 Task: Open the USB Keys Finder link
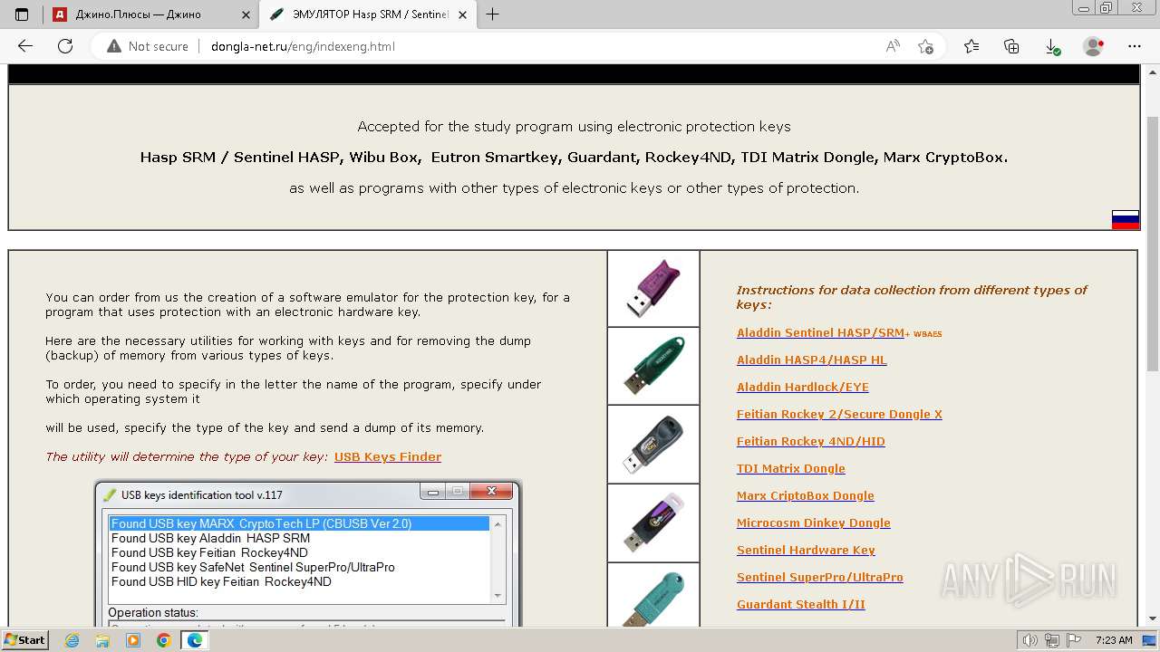point(388,456)
